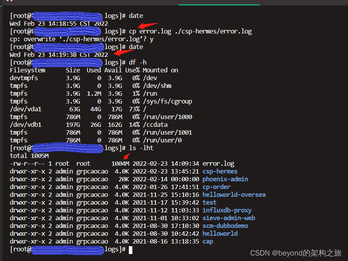Image resolution: width=348 pixels, height=261 pixels.
Task: Click the phoenix-admin directory entry
Action: tap(225, 179)
